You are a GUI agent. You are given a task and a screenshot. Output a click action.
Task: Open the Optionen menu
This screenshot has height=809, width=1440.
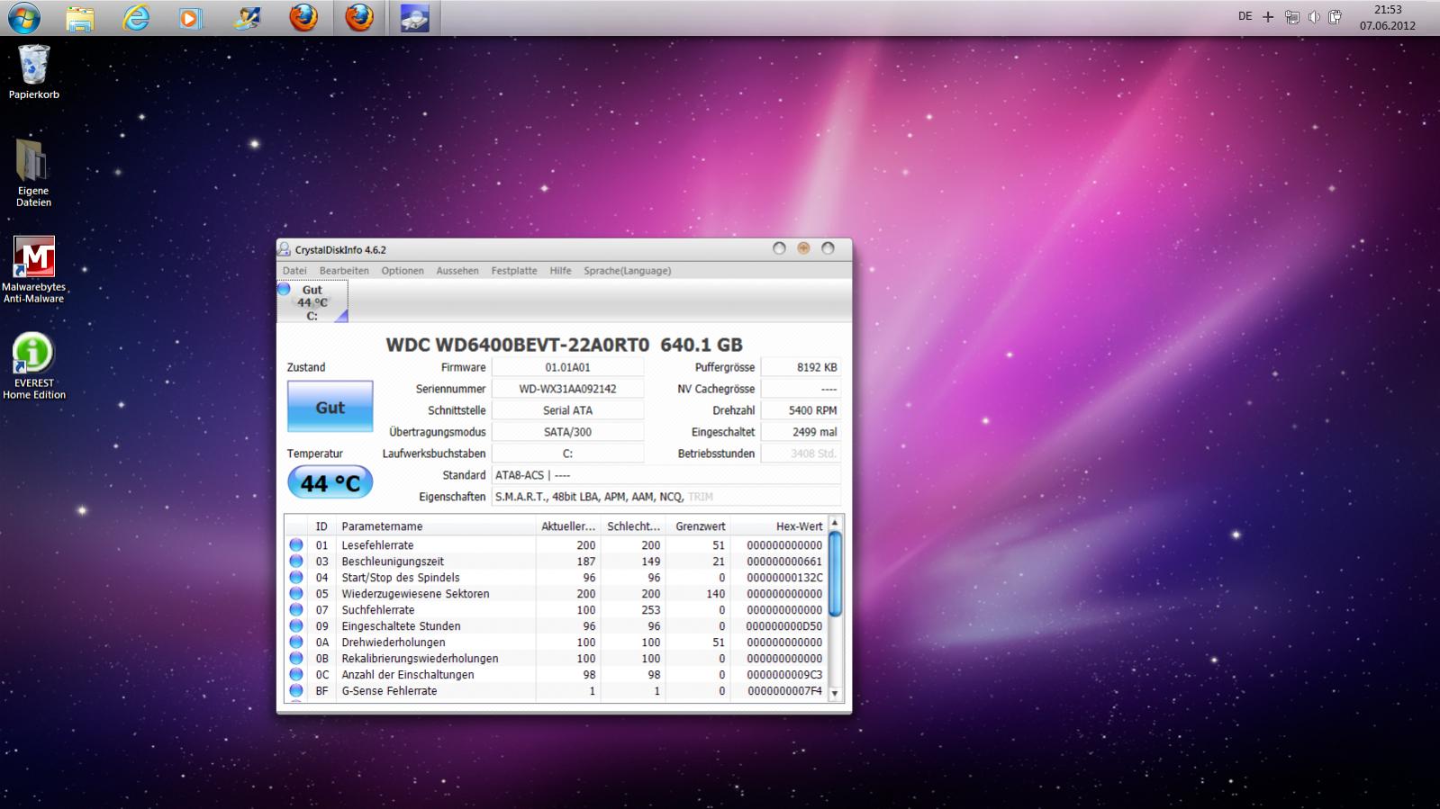403,271
